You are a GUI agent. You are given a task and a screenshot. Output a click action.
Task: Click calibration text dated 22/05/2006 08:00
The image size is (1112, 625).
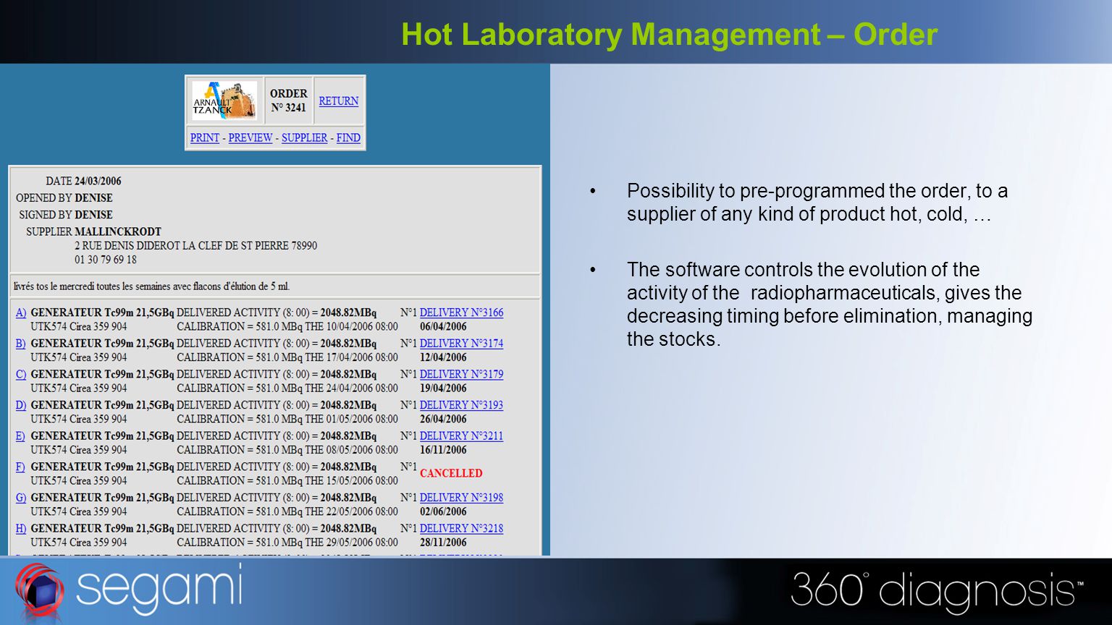[287, 511]
